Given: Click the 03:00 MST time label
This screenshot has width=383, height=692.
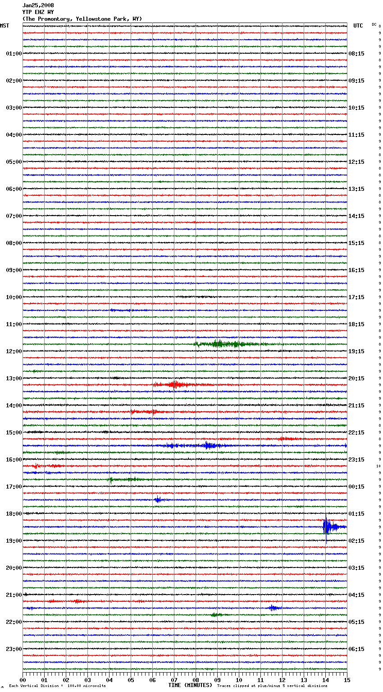Looking at the screenshot, I should tap(14, 108).
